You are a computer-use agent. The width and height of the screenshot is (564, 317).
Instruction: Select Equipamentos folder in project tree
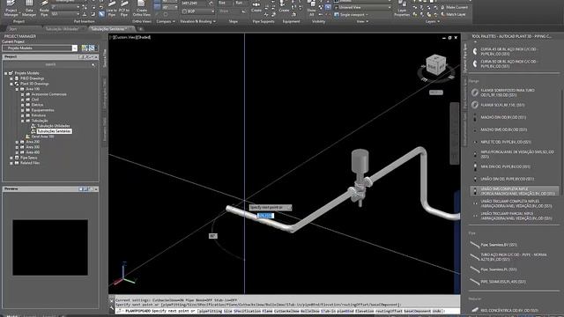(x=43, y=110)
